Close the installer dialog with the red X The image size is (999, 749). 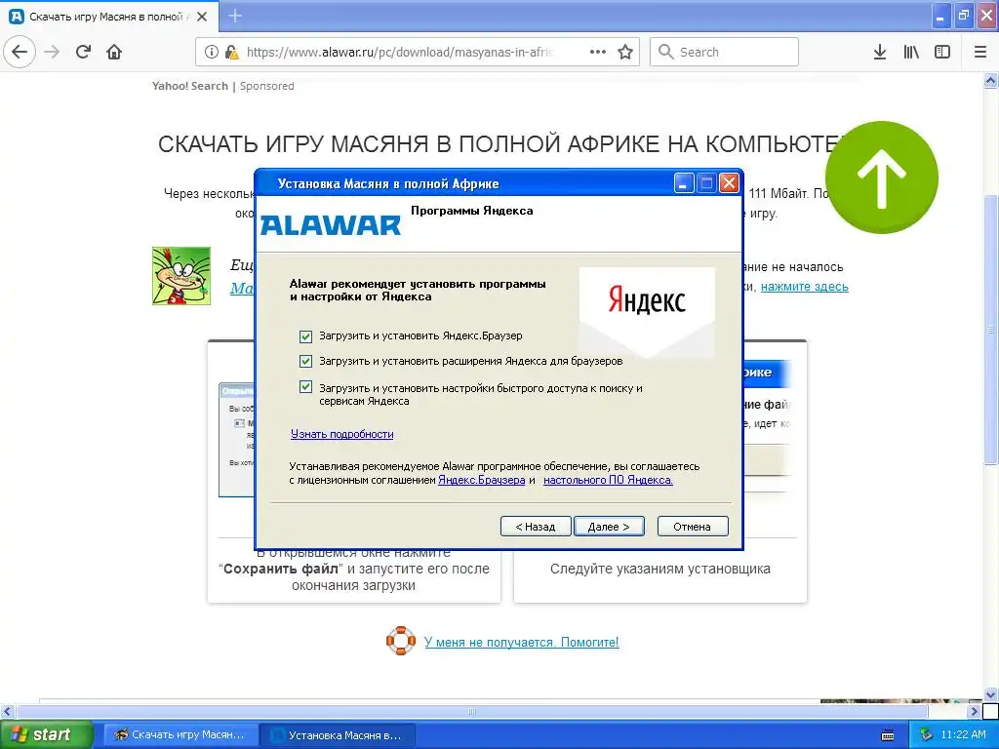point(728,183)
